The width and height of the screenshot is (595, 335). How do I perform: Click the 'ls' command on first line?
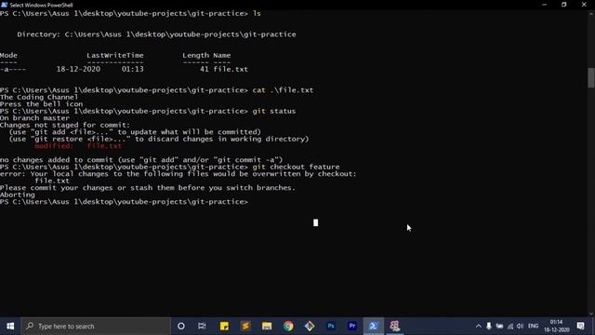257,13
